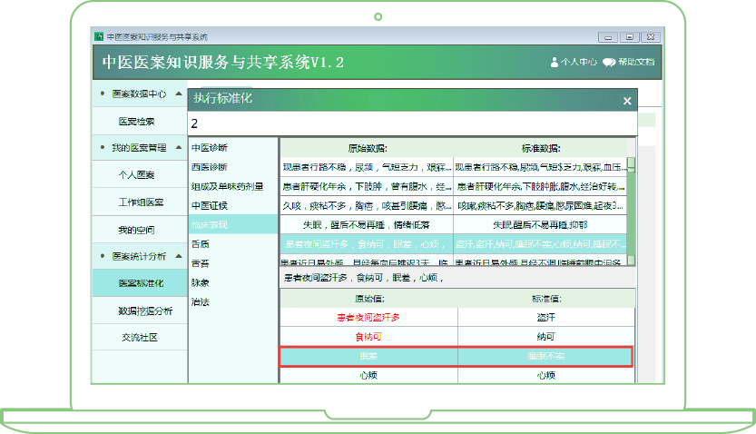Click the highlighted 睡眠不实 standard value cell
The width and height of the screenshot is (756, 434).
pyautogui.click(x=545, y=356)
